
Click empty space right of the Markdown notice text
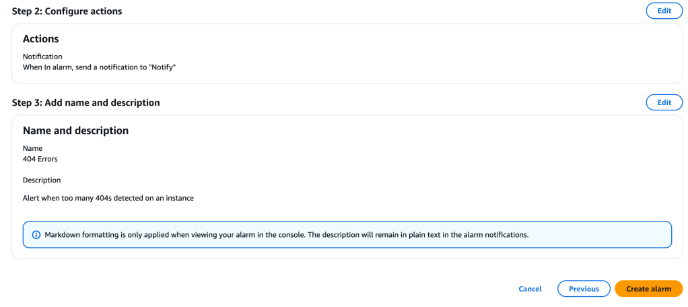pyautogui.click(x=599, y=235)
